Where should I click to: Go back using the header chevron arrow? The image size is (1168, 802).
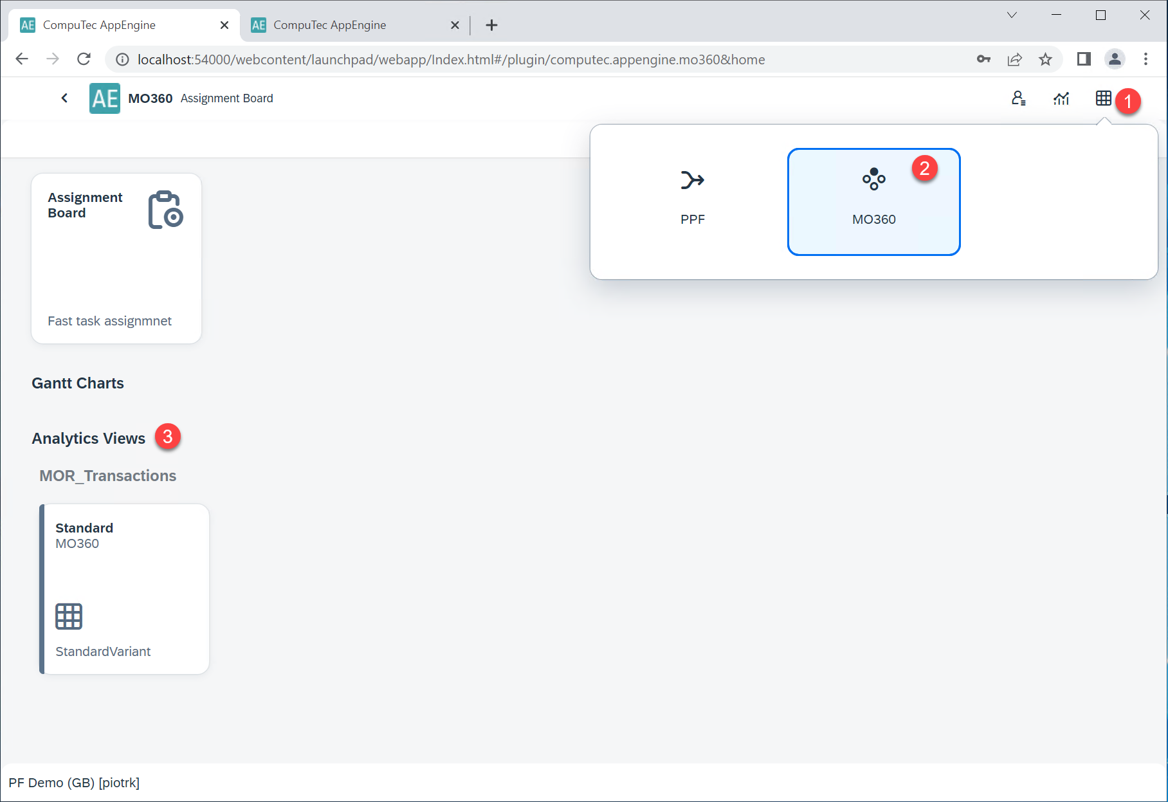point(64,98)
